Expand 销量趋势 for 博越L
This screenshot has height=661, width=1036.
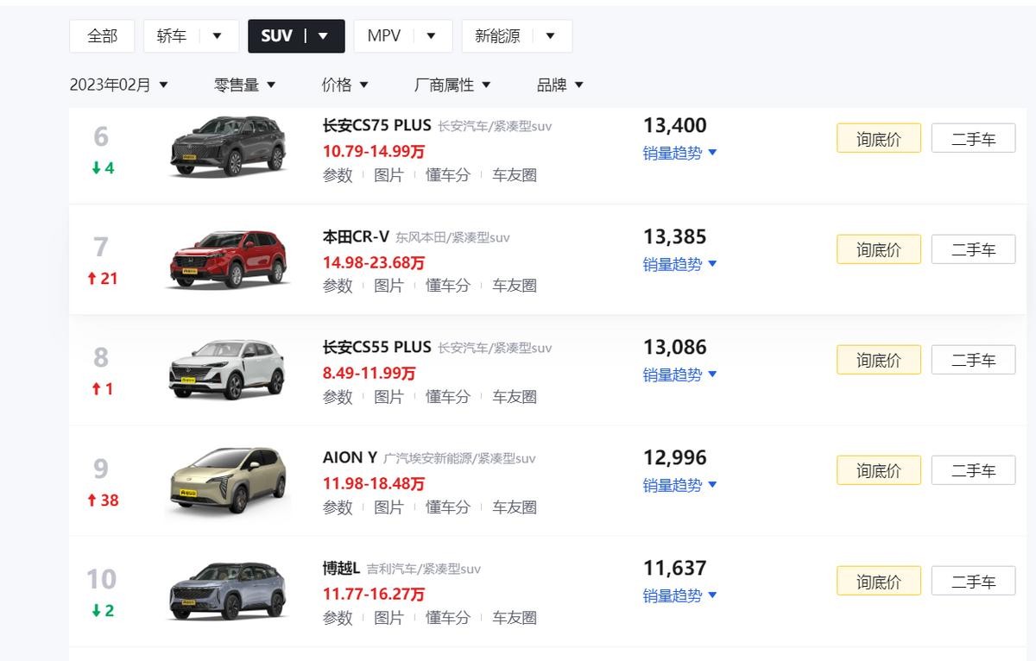pyautogui.click(x=679, y=595)
